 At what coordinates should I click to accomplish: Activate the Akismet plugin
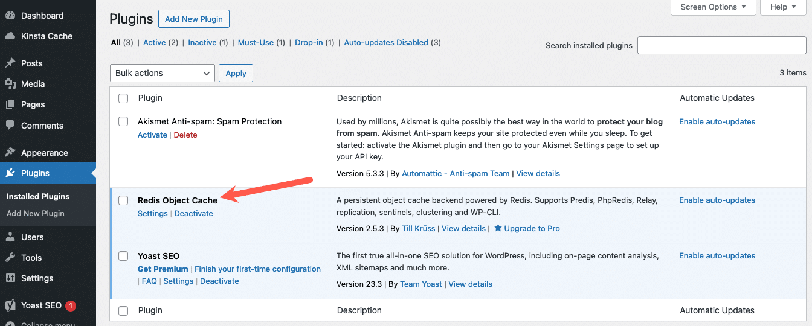point(152,135)
